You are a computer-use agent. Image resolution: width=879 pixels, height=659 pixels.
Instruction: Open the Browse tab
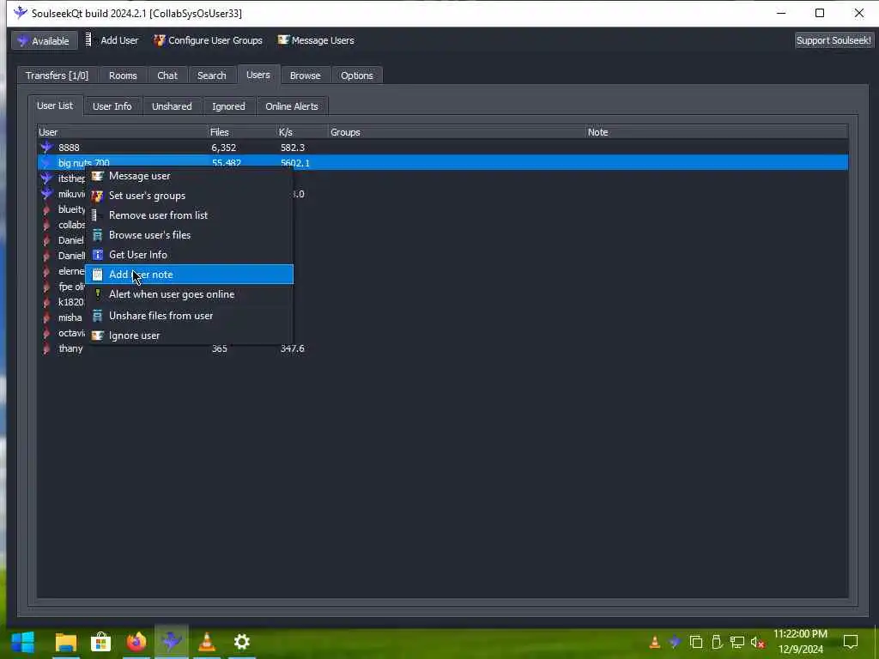coord(305,76)
